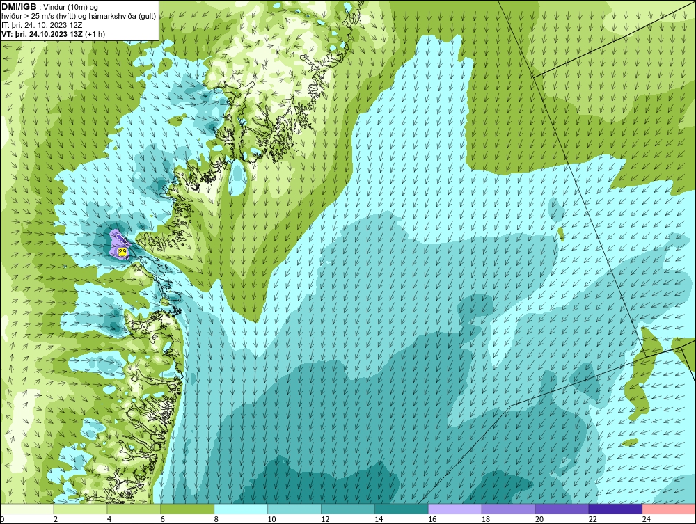Select the 14–16 m/s dark teal legend swatch

point(402,509)
